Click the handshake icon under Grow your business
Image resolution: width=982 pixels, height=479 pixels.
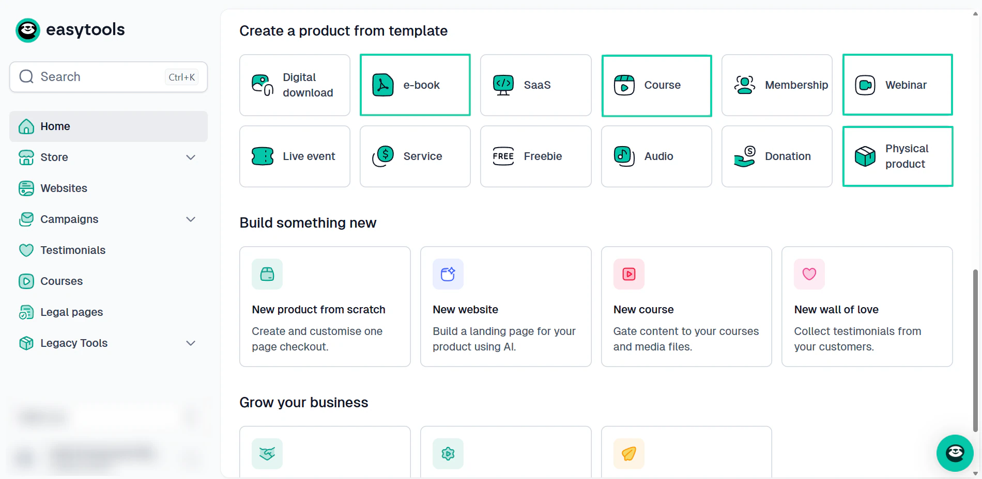click(267, 454)
